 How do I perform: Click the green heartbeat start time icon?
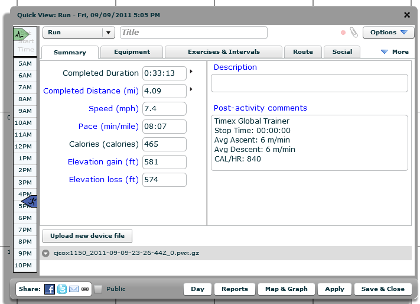[x=21, y=34]
